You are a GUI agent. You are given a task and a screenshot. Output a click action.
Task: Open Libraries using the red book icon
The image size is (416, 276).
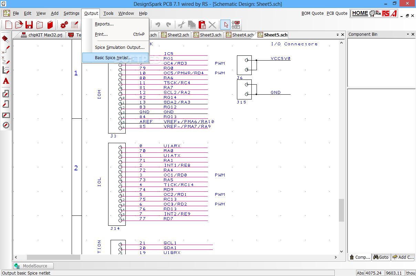[x=50, y=25]
